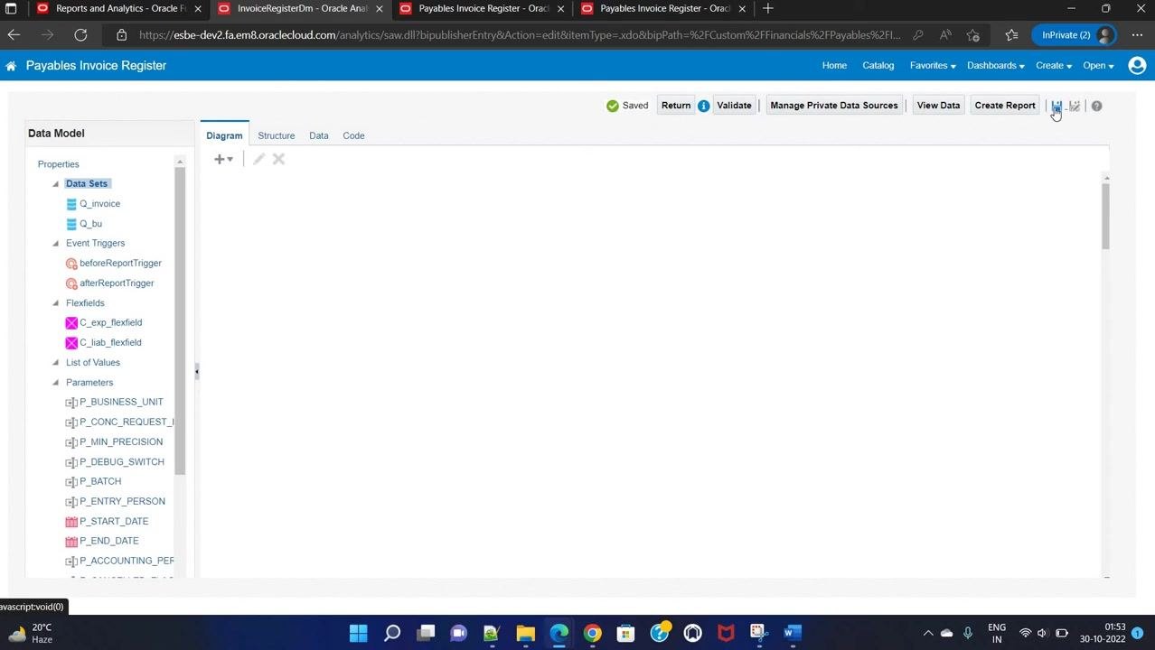Click the Create Report button
This screenshot has height=650, width=1155.
pos(1005,106)
